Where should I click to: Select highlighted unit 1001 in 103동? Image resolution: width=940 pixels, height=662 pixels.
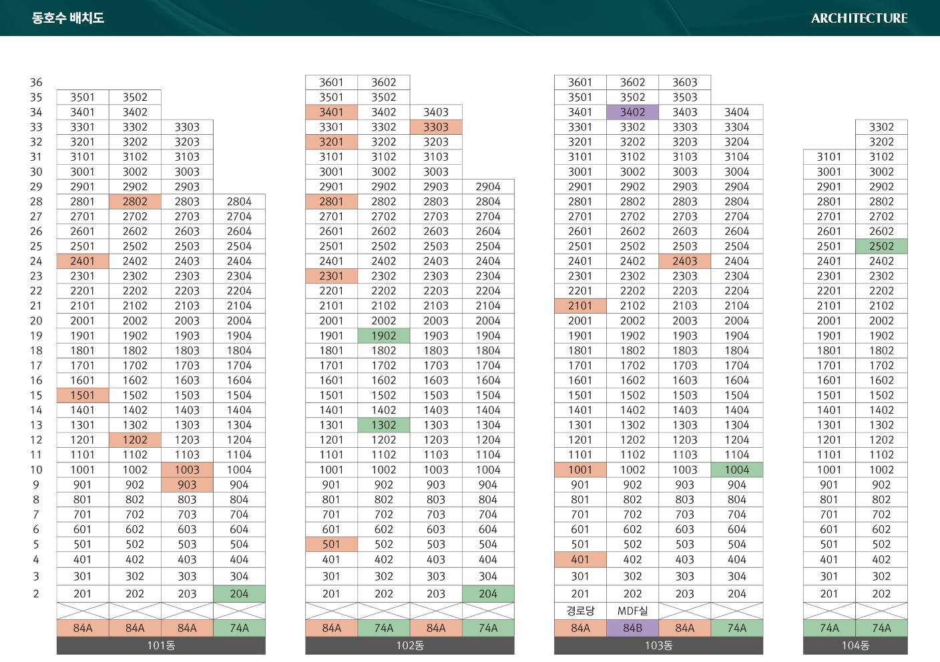pos(580,470)
